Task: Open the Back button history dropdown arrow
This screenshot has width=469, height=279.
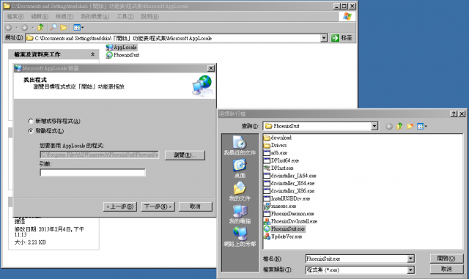Action: pos(17,28)
